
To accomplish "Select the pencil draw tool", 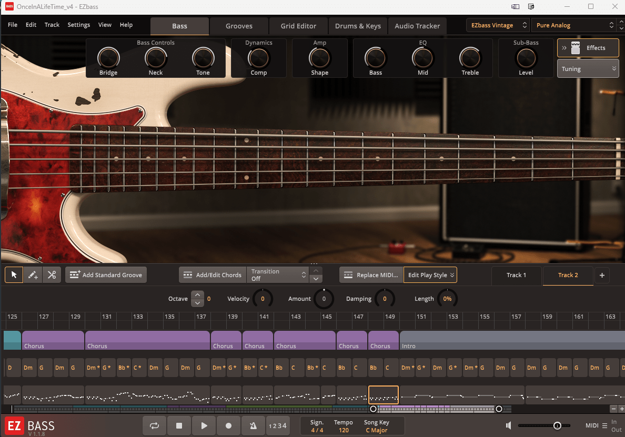I will click(33, 275).
